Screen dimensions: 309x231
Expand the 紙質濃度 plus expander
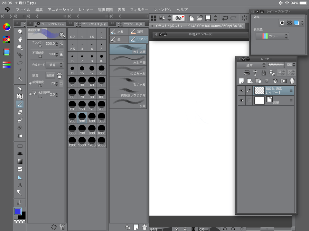click(30, 83)
